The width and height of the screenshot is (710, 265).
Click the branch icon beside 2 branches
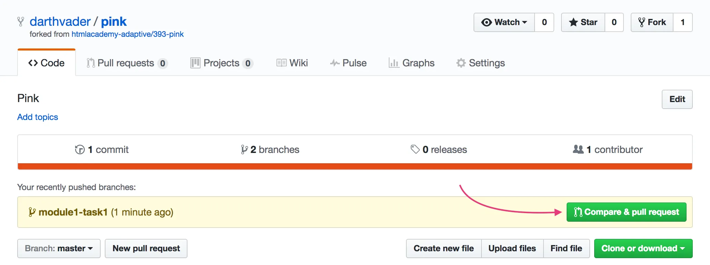tap(244, 150)
